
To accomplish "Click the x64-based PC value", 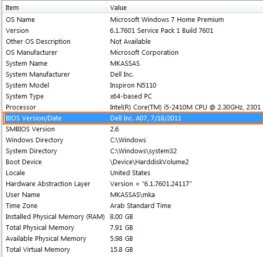I will click(131, 96).
